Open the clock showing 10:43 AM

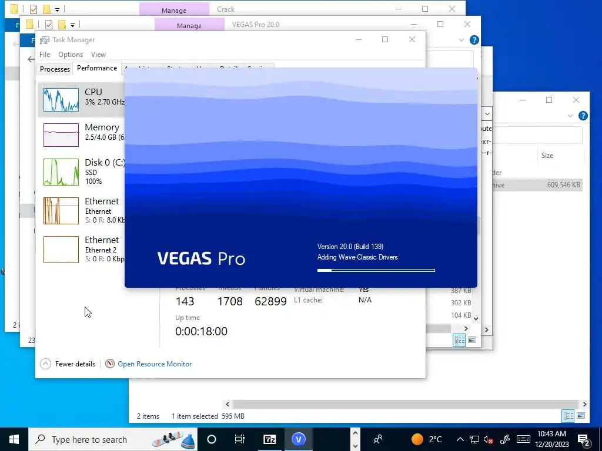[551, 439]
